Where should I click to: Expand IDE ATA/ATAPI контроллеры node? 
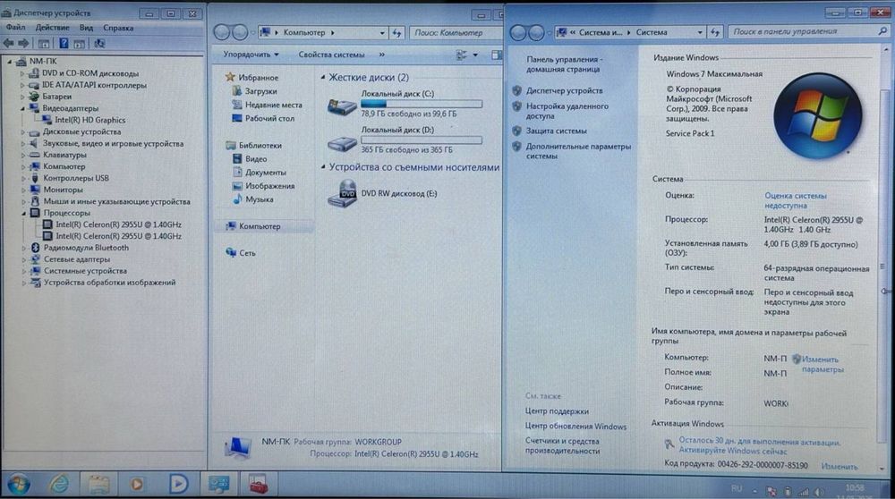pos(22,86)
